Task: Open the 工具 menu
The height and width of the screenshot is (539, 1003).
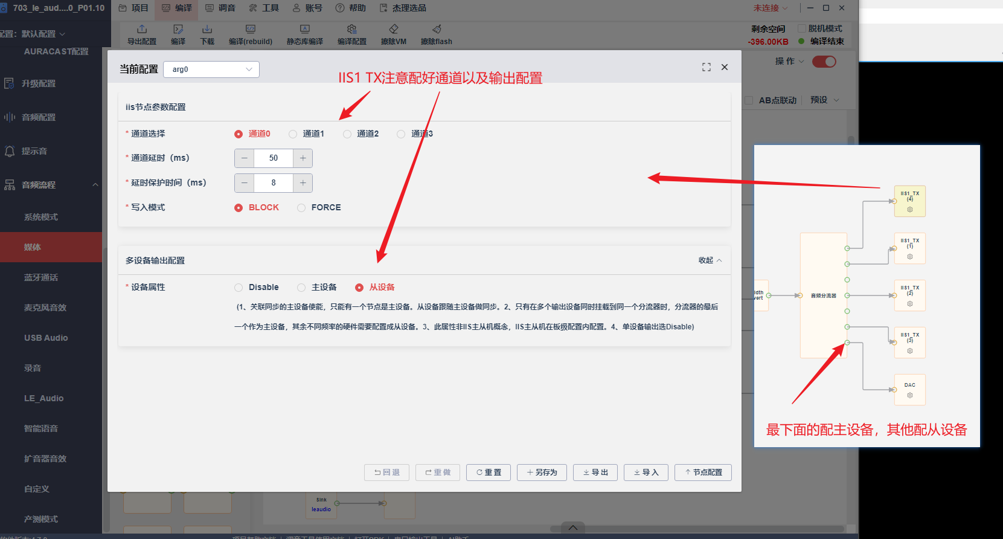Action: [x=264, y=8]
